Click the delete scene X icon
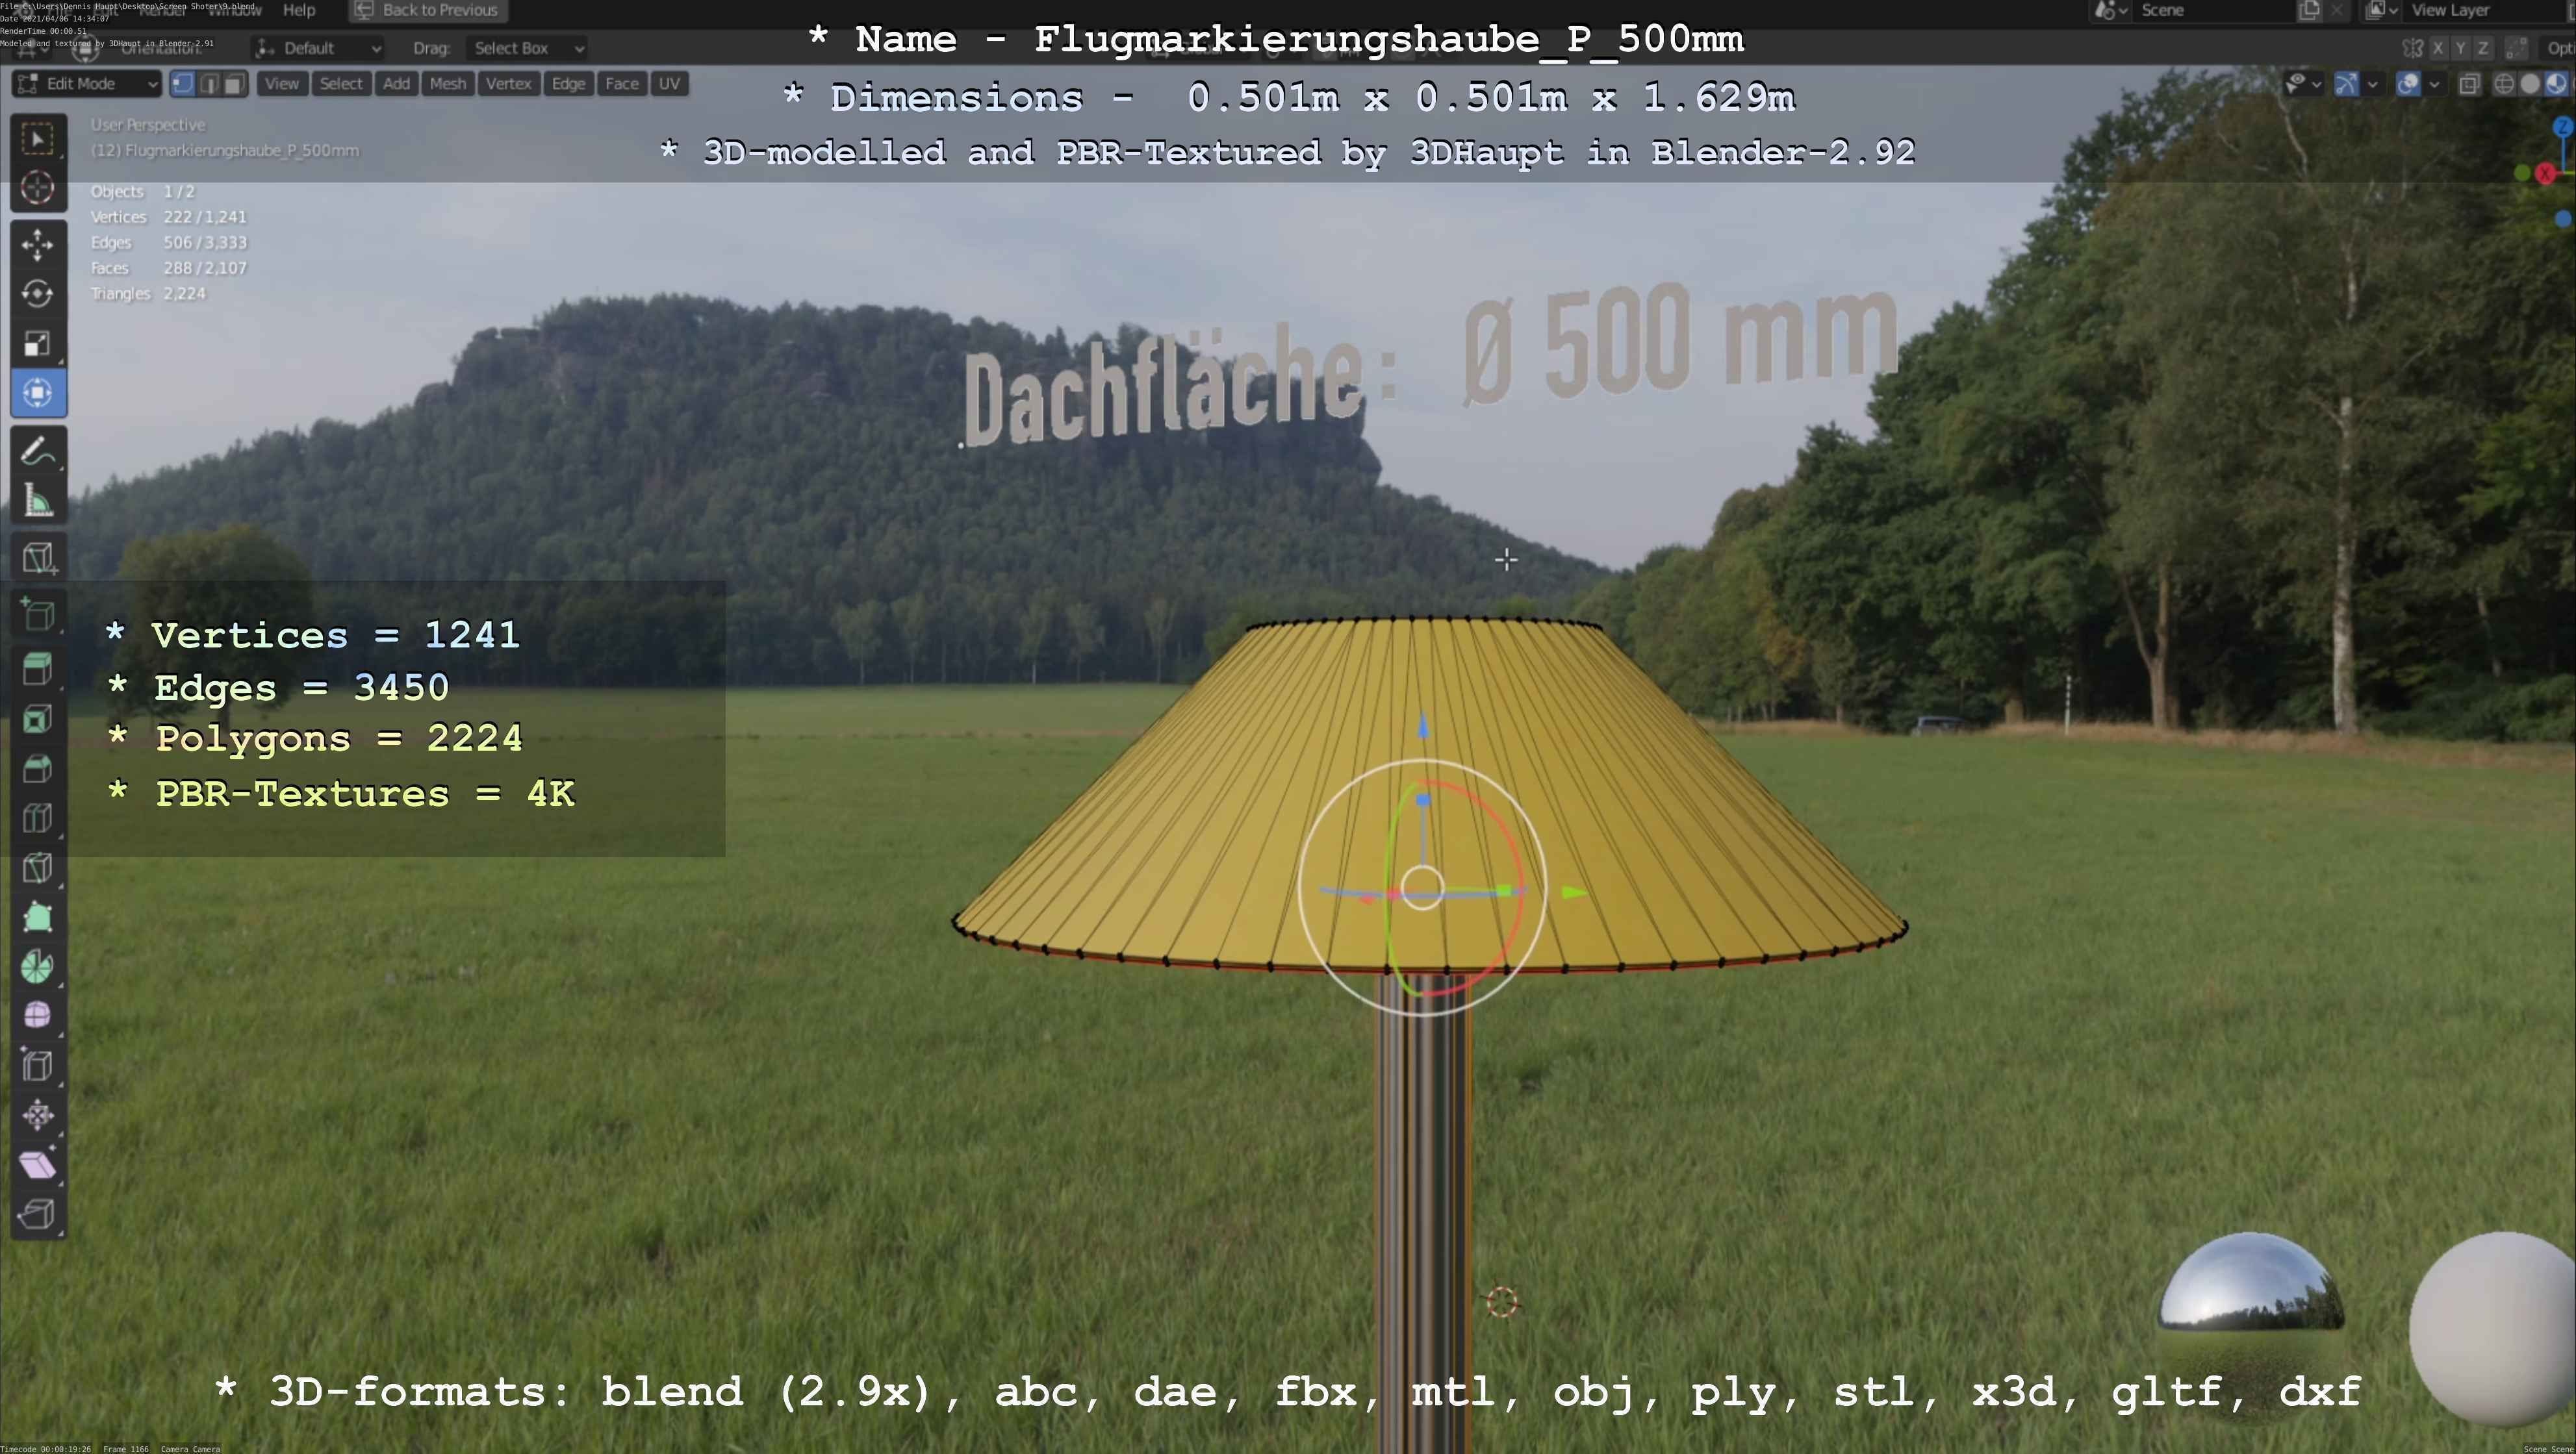 pos(2336,10)
